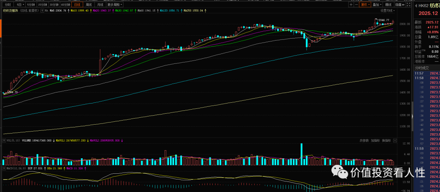Screen dimensions: 440x192
Task: Click the 11:57 trade row
Action: click(x=427, y=73)
